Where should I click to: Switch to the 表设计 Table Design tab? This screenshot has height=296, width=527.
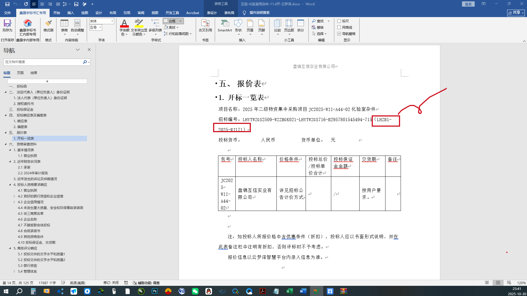pyautogui.click(x=212, y=13)
